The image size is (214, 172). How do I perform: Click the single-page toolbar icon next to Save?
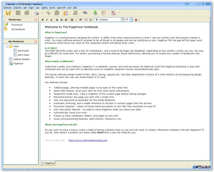(18, 13)
